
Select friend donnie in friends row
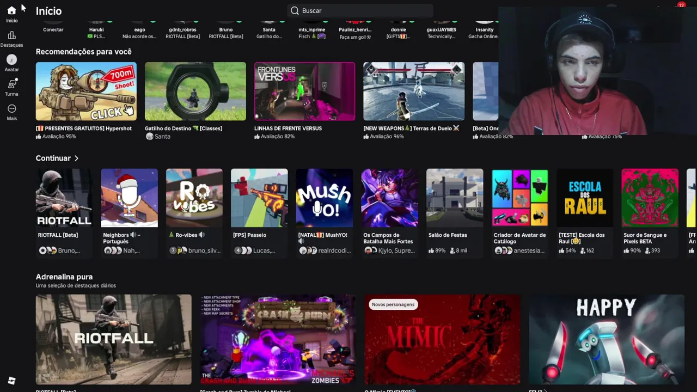click(x=399, y=30)
